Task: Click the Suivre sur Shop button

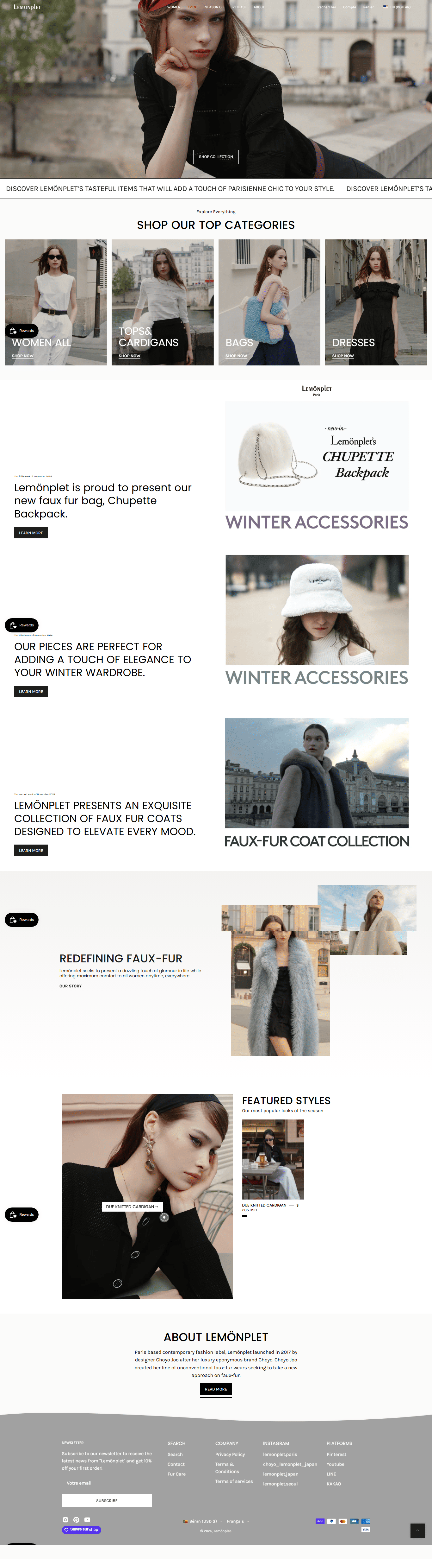Action: [x=82, y=1529]
